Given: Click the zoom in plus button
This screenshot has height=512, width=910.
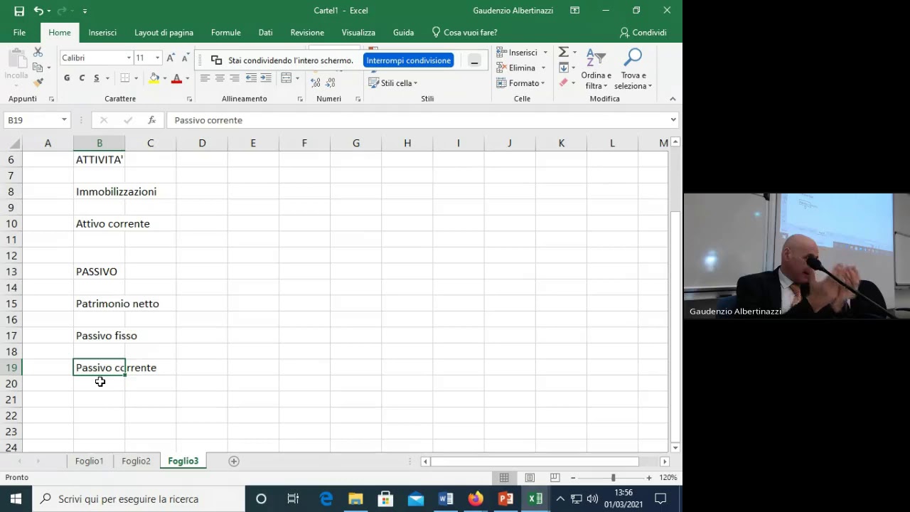Looking at the screenshot, I should tap(648, 478).
